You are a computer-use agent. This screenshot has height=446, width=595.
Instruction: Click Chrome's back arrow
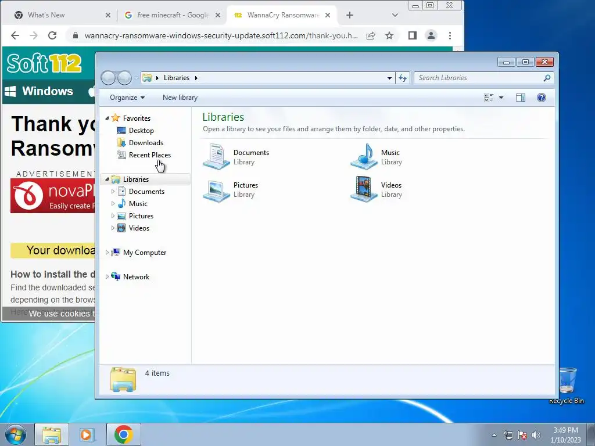point(15,35)
